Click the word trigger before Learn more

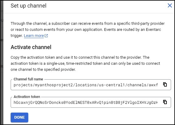pyautogui.click(x=17, y=36)
